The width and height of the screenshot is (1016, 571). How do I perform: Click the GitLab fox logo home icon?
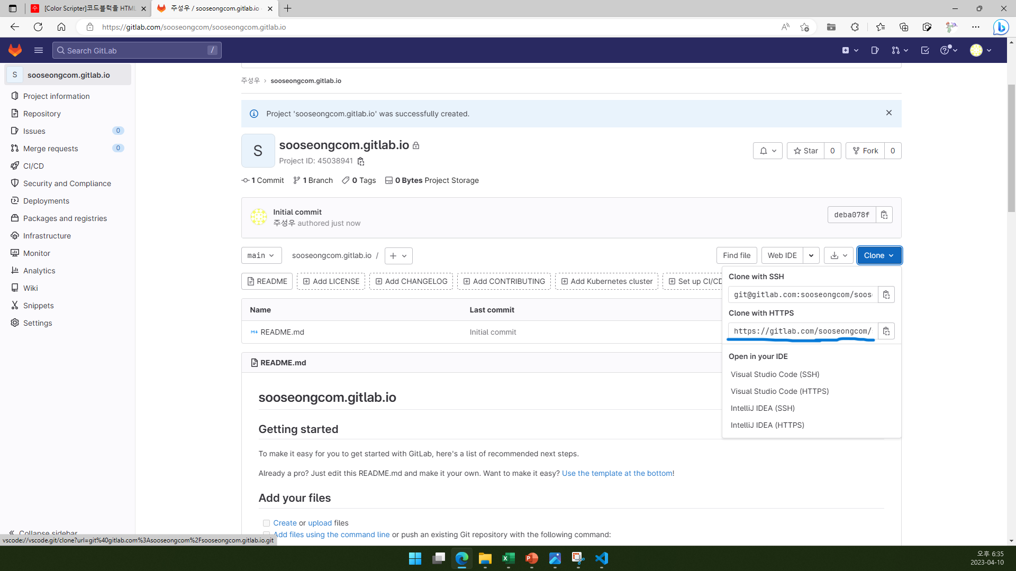tap(15, 50)
